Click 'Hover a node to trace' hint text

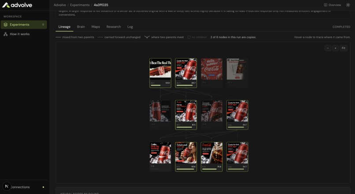tap(322, 37)
